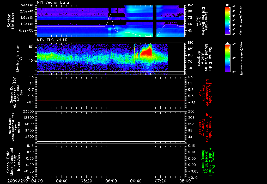Click the 18800 scanner position tick
The width and height of the screenshot is (267, 184).
point(28,118)
